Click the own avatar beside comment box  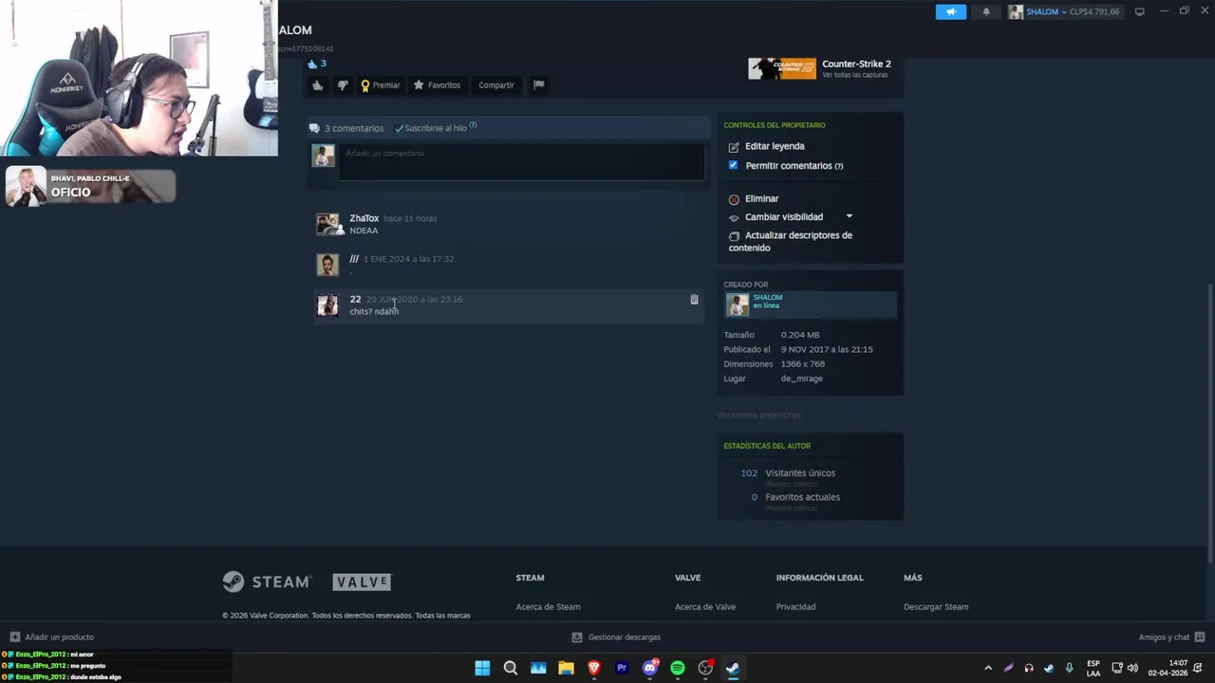click(x=324, y=156)
